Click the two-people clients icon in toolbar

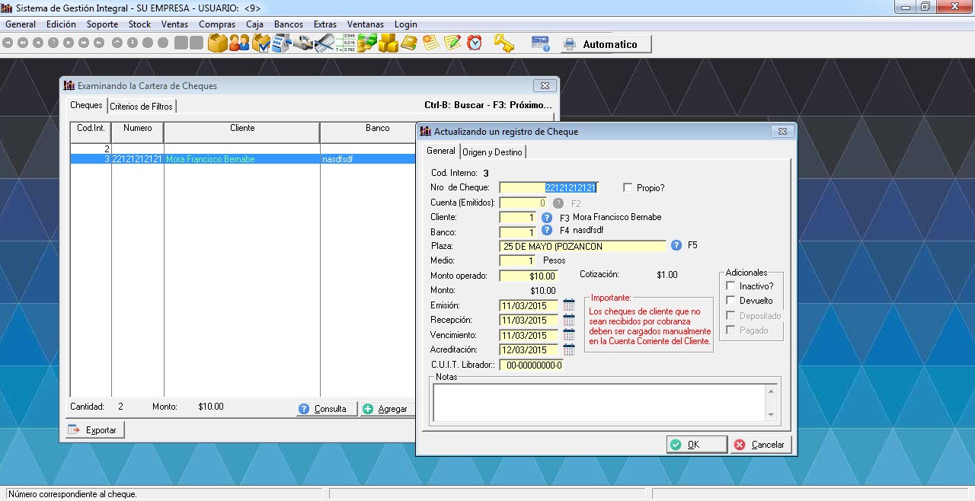(239, 43)
